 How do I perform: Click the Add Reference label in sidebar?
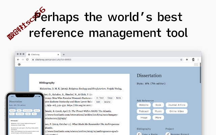pos(145,101)
